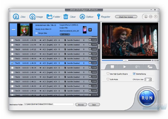Click the iPhone target device icon
Viewport: 168px width, 119px height.
pyautogui.click(x=85, y=30)
